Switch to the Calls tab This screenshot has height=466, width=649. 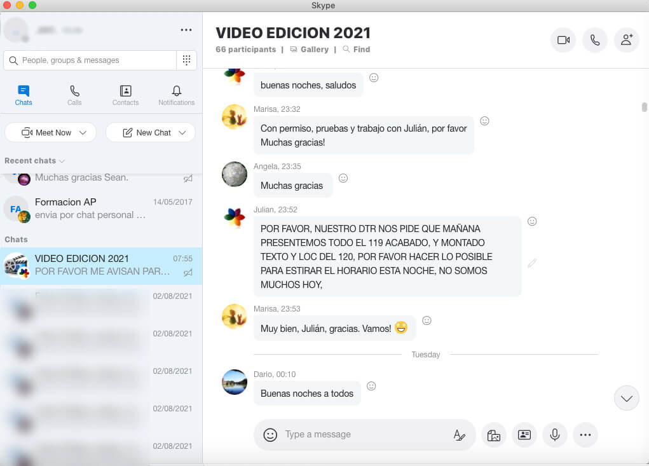point(74,95)
